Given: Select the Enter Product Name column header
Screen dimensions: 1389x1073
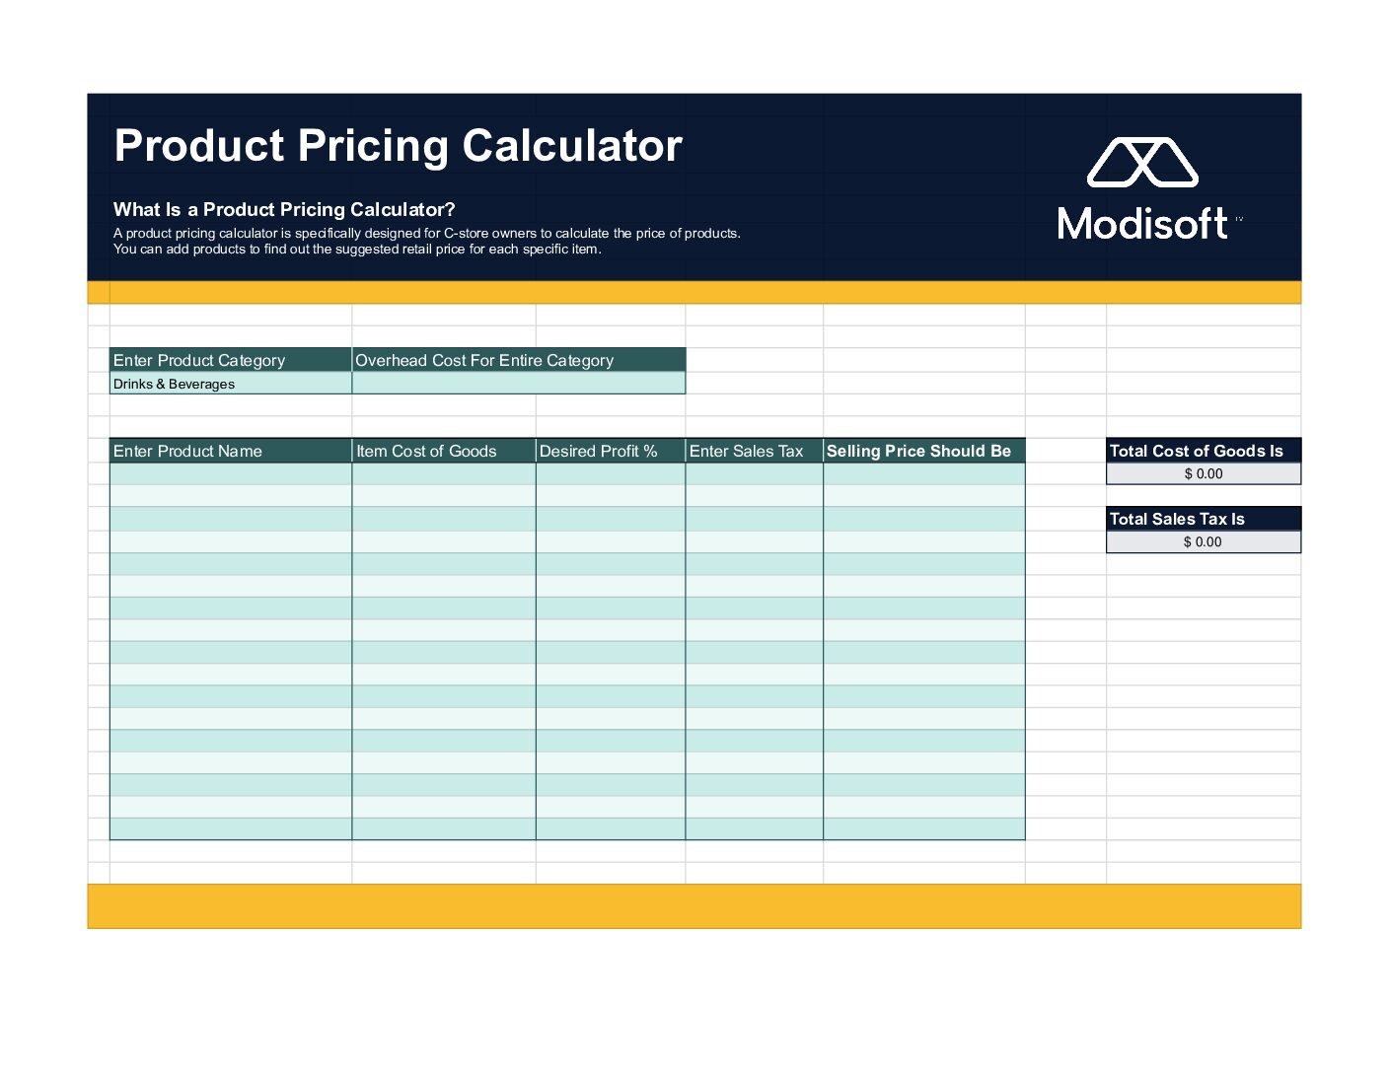Looking at the screenshot, I should 231,451.
